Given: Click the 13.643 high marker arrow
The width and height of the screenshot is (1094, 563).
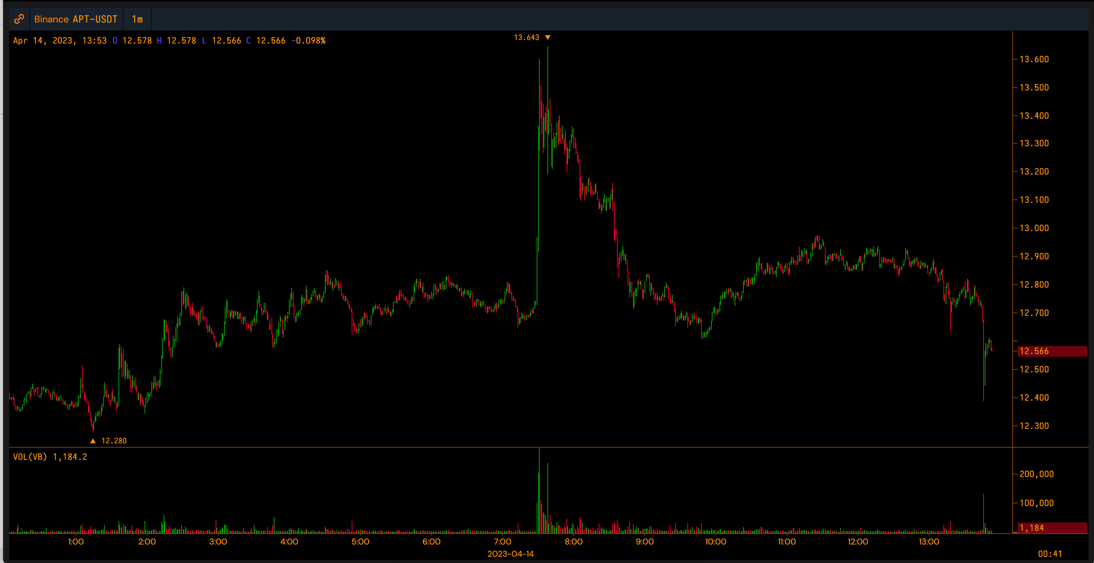Looking at the screenshot, I should (548, 38).
